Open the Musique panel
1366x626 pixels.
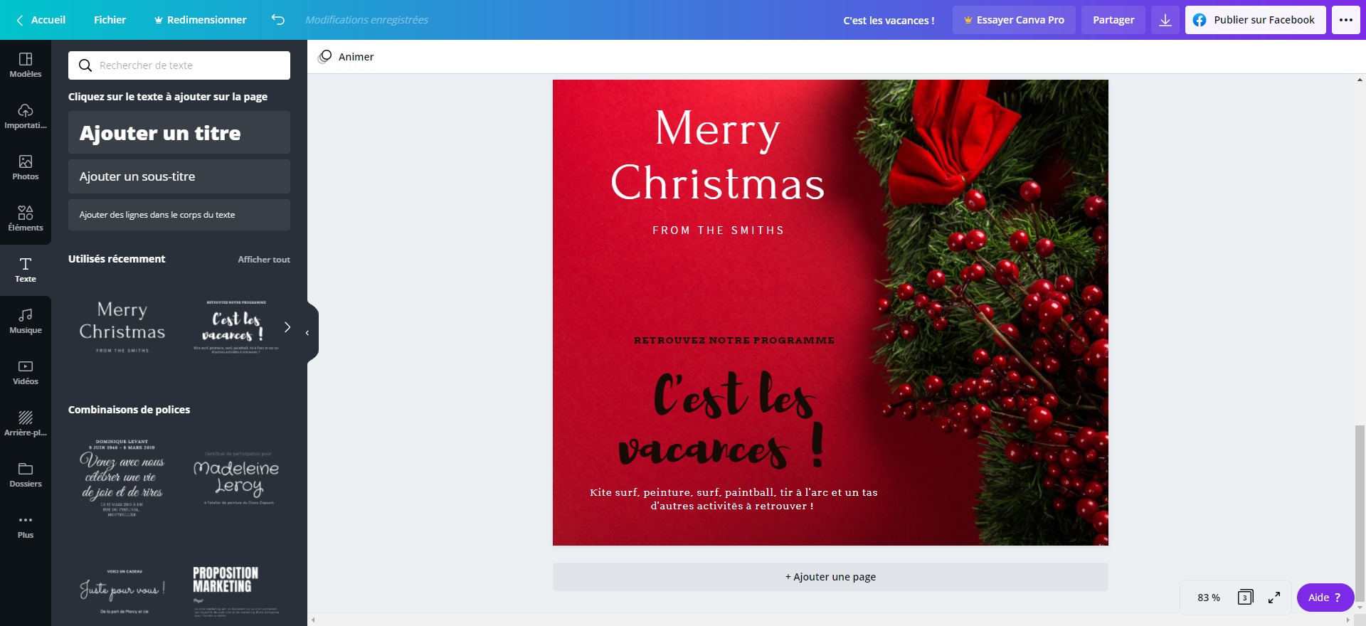(x=26, y=321)
